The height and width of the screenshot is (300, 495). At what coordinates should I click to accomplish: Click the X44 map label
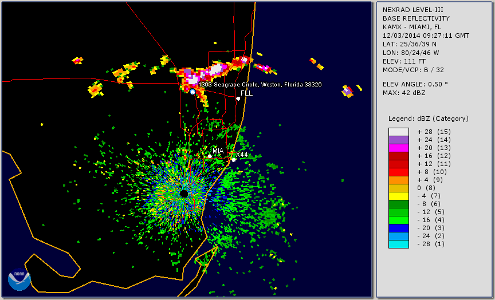(x=242, y=154)
